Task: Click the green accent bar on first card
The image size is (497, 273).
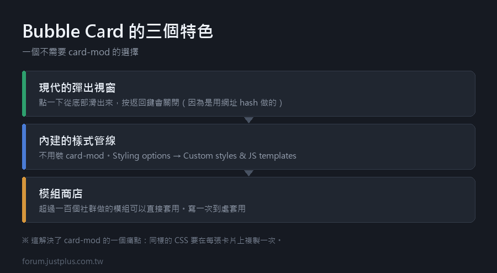Action: 24,93
